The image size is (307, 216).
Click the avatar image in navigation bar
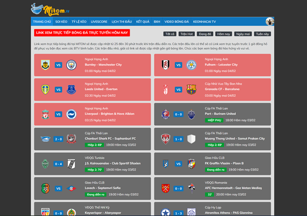pyautogui.click(x=269, y=21)
